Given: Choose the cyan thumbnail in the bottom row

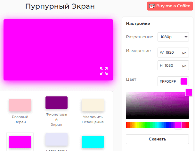Looking at the screenshot, I should pyautogui.click(x=93, y=142).
